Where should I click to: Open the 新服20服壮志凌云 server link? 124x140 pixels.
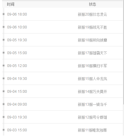(92, 14)
